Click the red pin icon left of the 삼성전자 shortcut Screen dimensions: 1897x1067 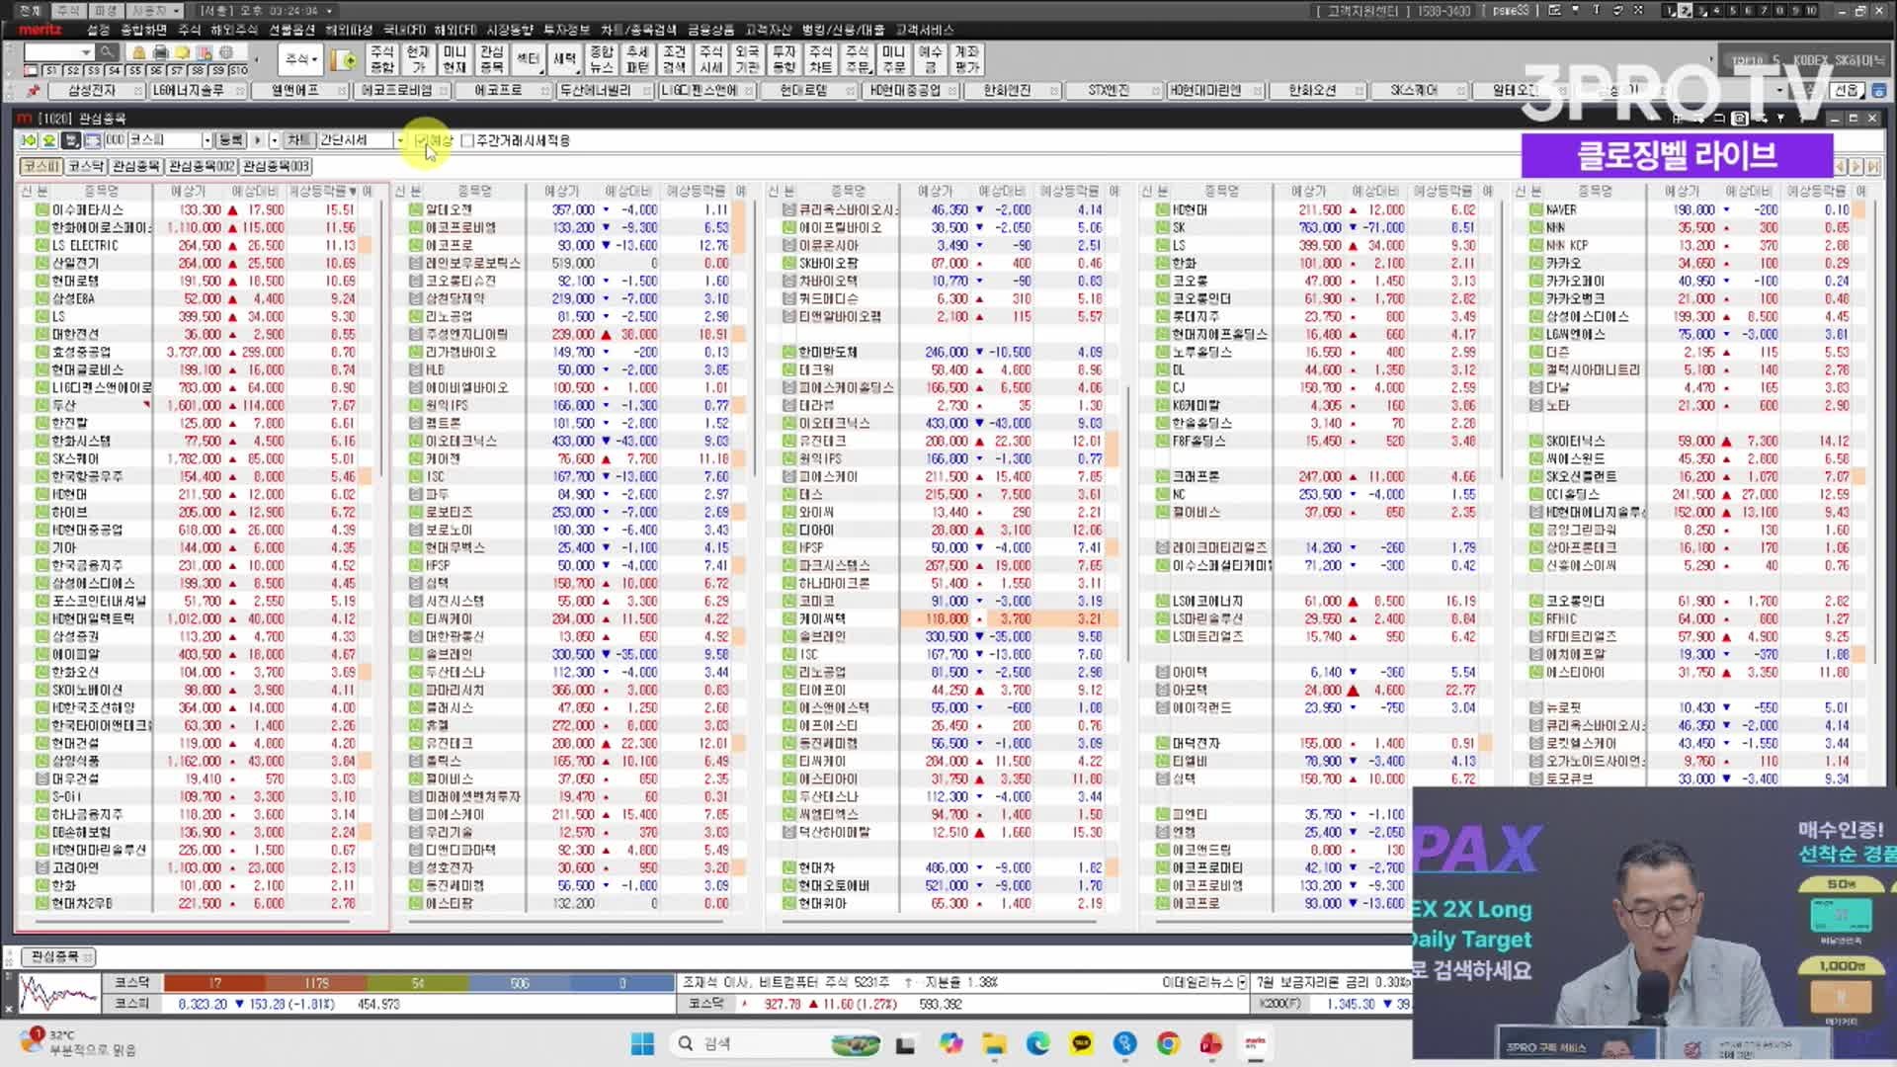click(x=34, y=90)
